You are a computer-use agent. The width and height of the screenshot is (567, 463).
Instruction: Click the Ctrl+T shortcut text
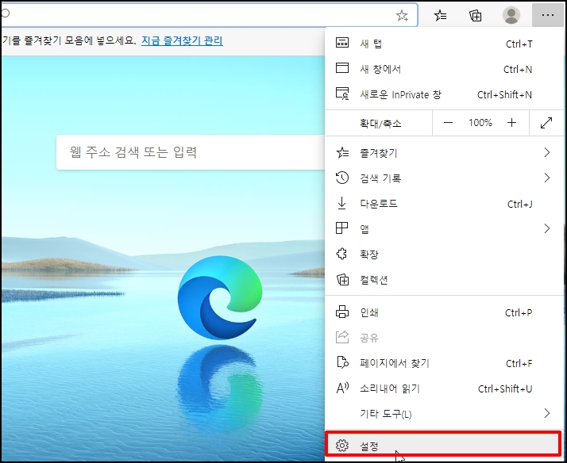(x=519, y=44)
